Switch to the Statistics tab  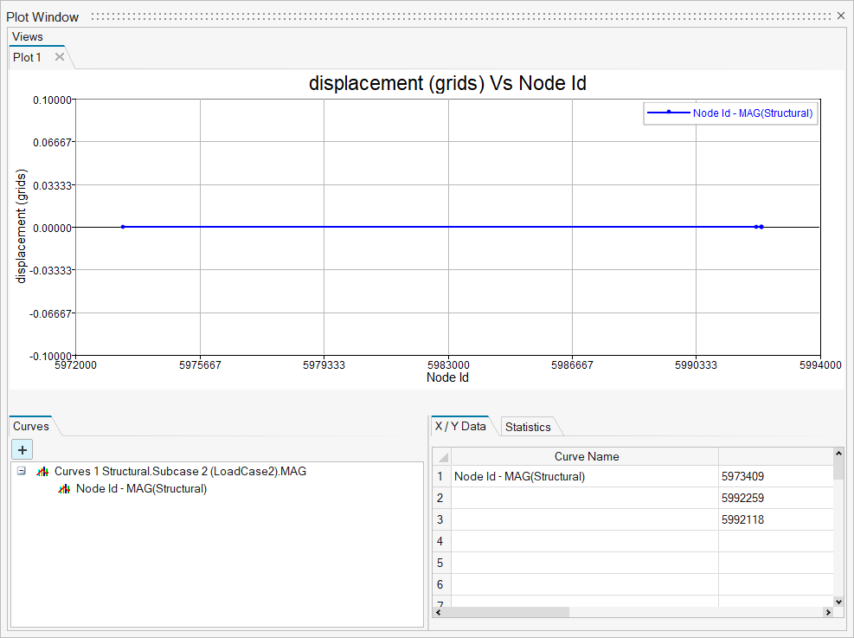[x=528, y=427]
